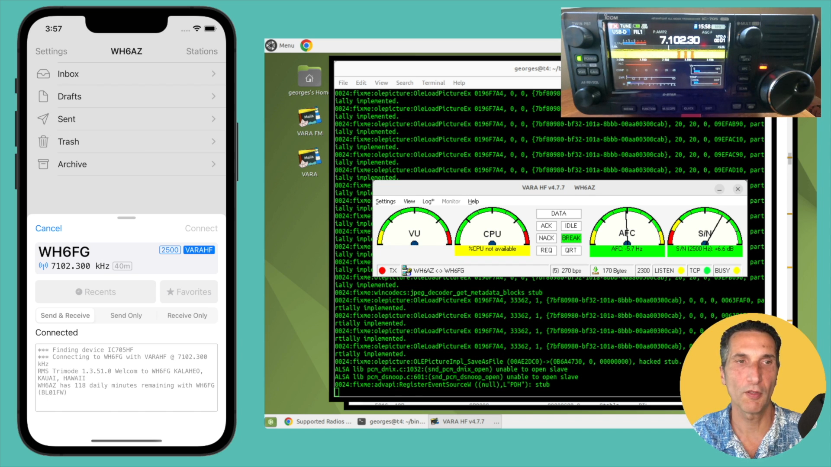Viewport: 831px width, 467px height.
Task: Open the Inbox folder icon
Action: pos(43,74)
